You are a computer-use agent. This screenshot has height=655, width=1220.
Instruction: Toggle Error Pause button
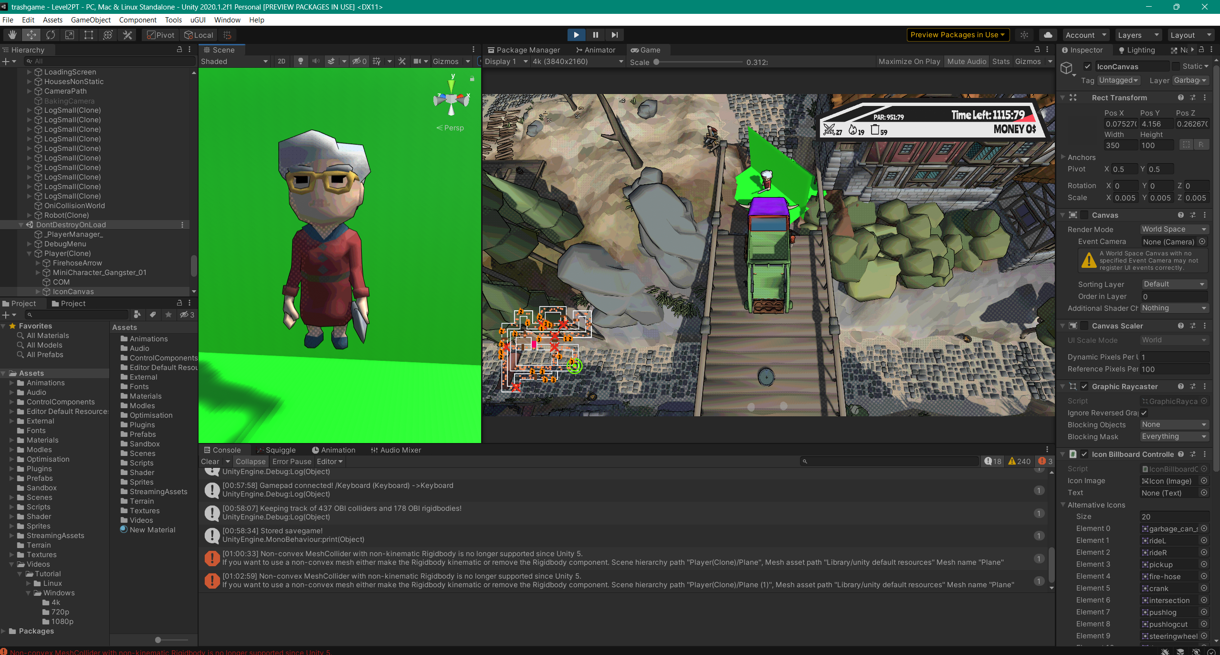(x=292, y=461)
